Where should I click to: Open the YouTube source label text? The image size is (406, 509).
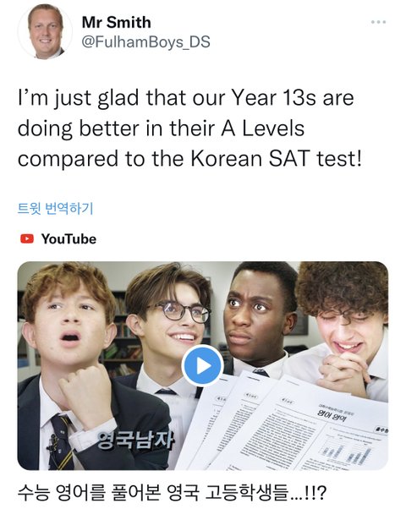click(x=69, y=239)
